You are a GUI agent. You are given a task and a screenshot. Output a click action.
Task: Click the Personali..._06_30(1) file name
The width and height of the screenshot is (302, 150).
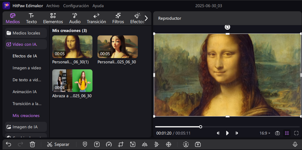coord(70,62)
